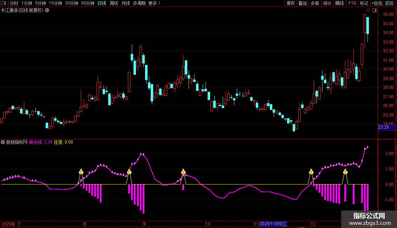The height and width of the screenshot is (228, 397).
Task: Click the money bag signal in mid-September
Action: point(183,172)
